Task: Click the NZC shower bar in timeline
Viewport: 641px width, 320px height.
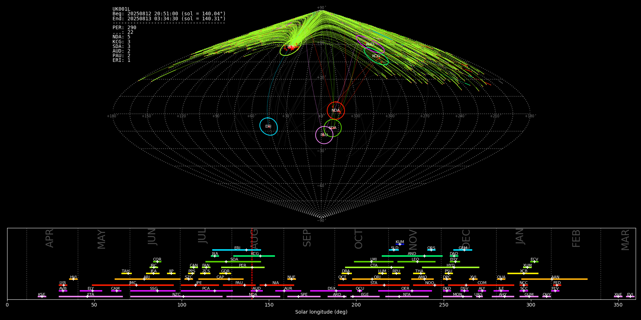Action: click(x=176, y=297)
